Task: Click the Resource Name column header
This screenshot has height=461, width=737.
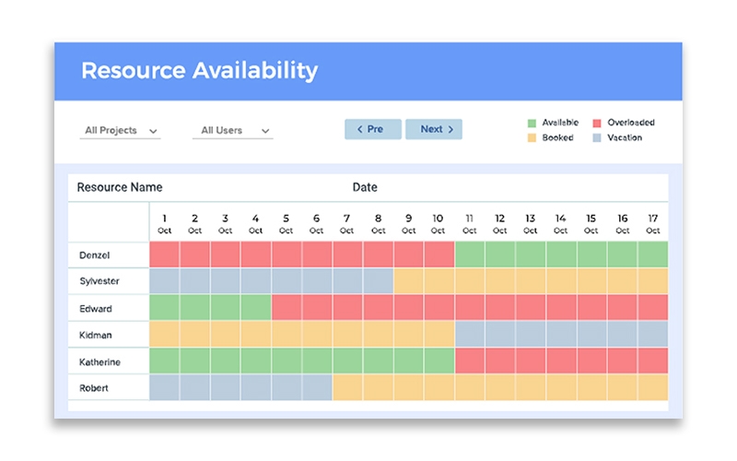Action: tap(120, 187)
